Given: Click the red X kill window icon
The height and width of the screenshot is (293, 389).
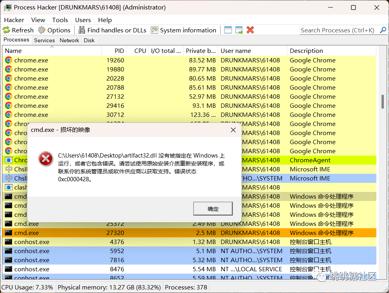Looking at the screenshot, I should [x=250, y=30].
